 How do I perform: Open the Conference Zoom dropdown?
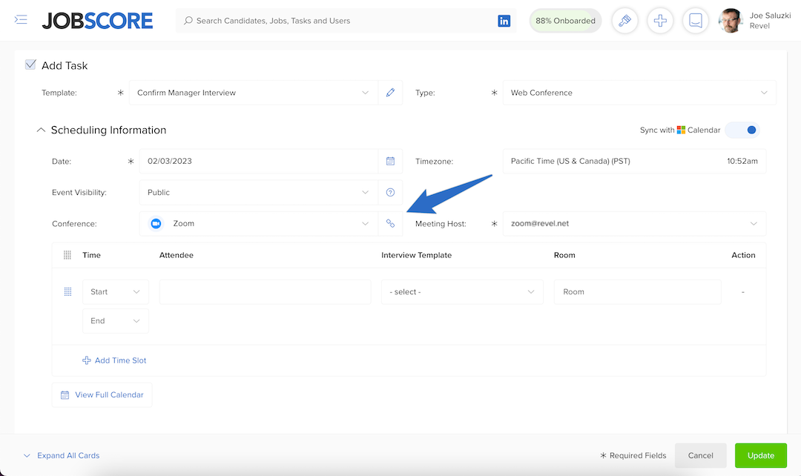(259, 223)
